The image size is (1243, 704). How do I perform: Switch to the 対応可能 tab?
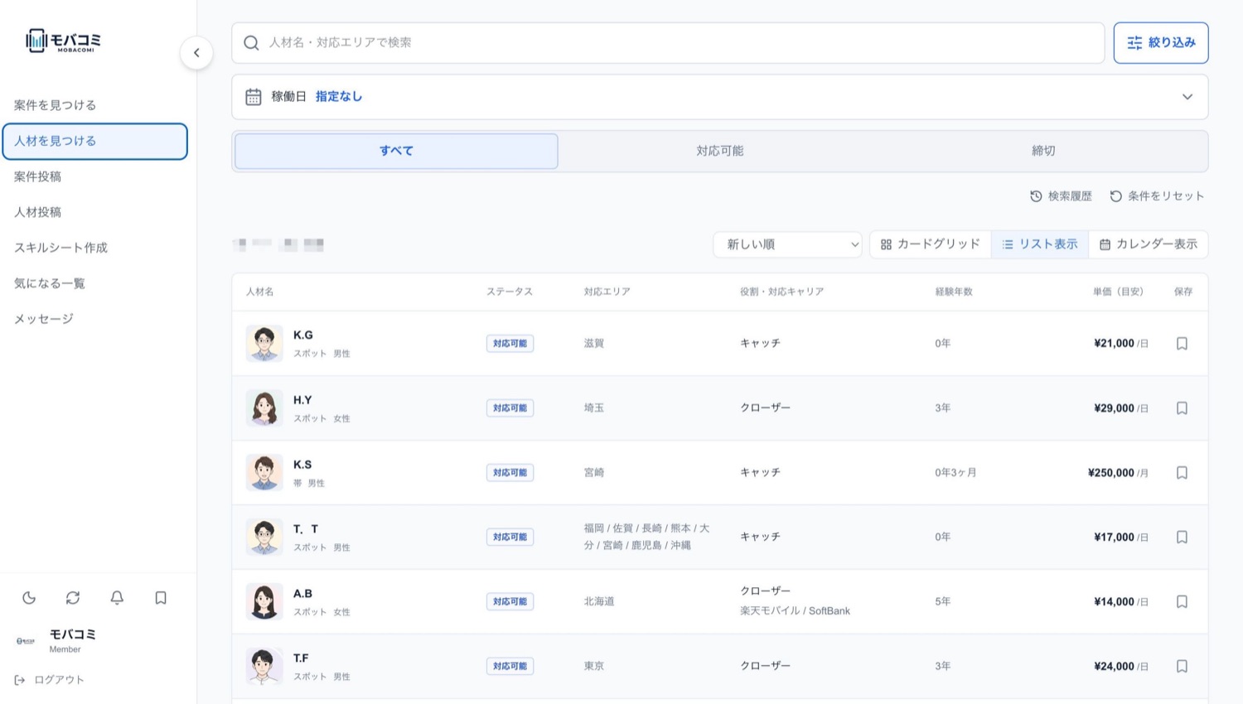719,151
